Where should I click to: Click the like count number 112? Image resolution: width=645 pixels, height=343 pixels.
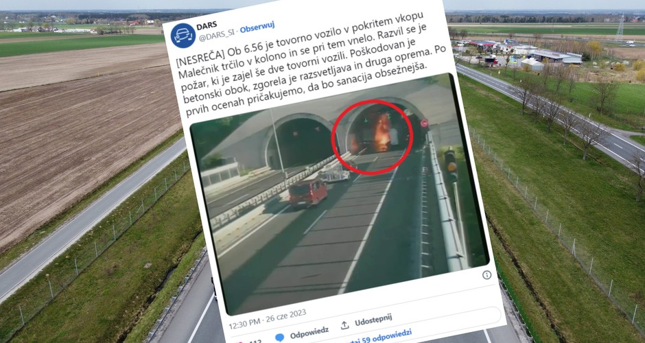pyautogui.click(x=255, y=342)
